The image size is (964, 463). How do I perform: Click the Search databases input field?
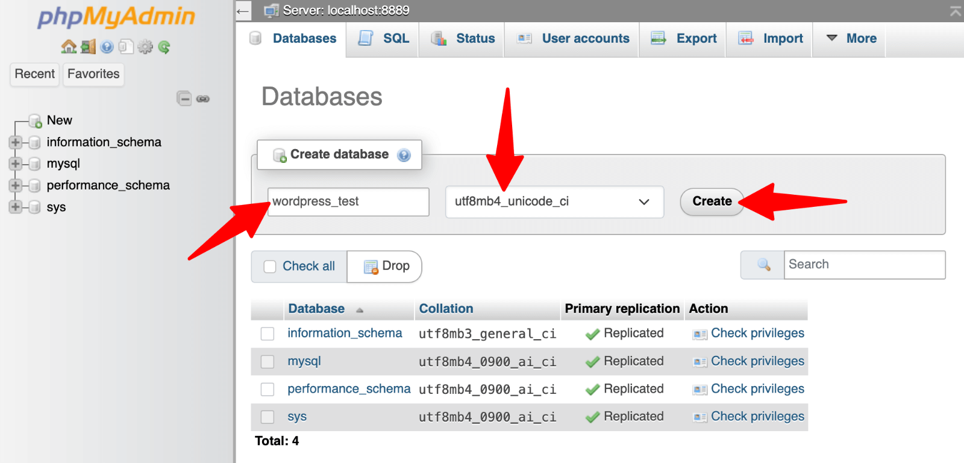[865, 265]
